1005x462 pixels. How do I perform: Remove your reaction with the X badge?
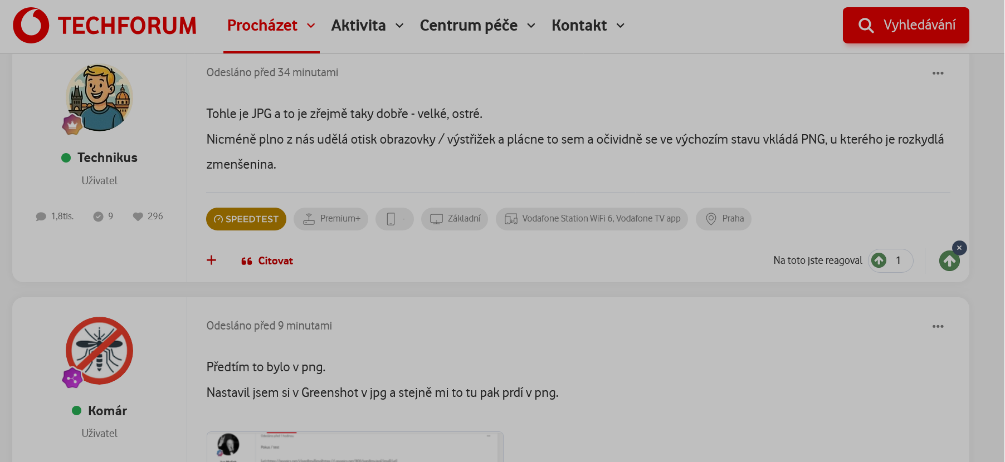pos(959,248)
